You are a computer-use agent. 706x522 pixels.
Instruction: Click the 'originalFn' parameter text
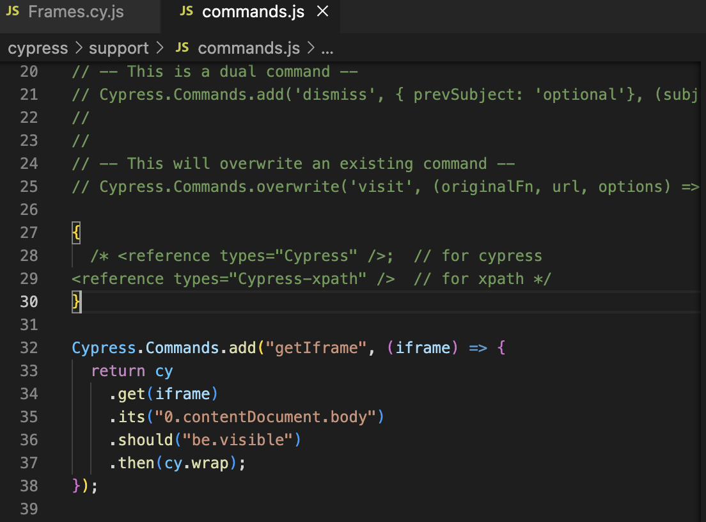tap(487, 186)
